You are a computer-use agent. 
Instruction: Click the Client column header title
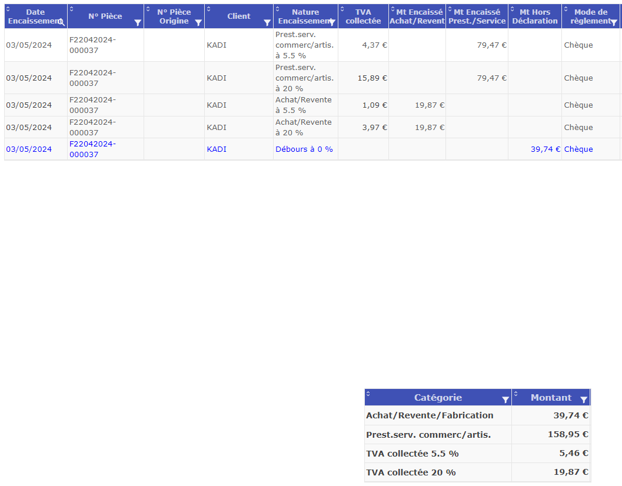[x=238, y=16]
